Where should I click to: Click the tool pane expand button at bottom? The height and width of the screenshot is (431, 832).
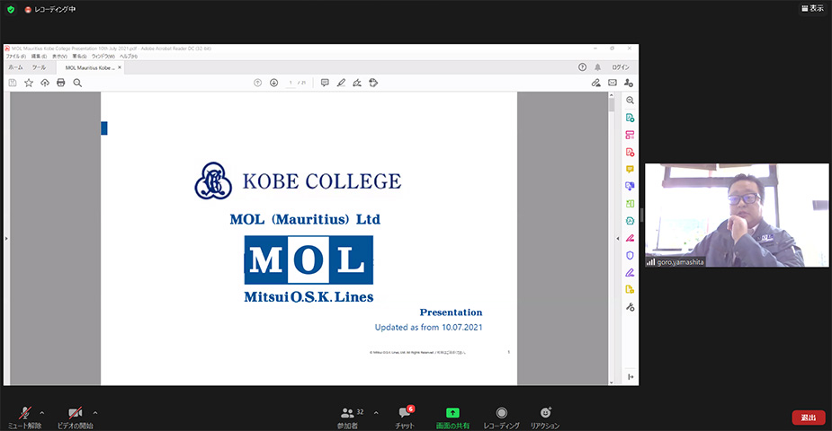pyautogui.click(x=631, y=377)
